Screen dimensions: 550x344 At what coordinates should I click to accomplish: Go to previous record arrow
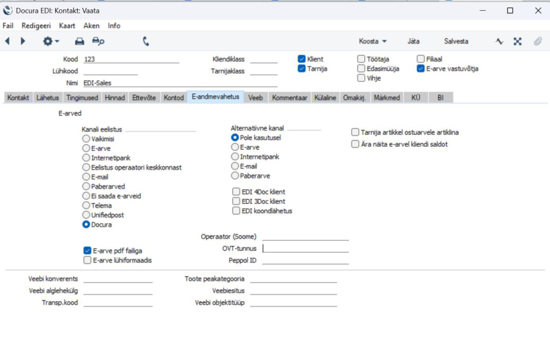(7, 41)
